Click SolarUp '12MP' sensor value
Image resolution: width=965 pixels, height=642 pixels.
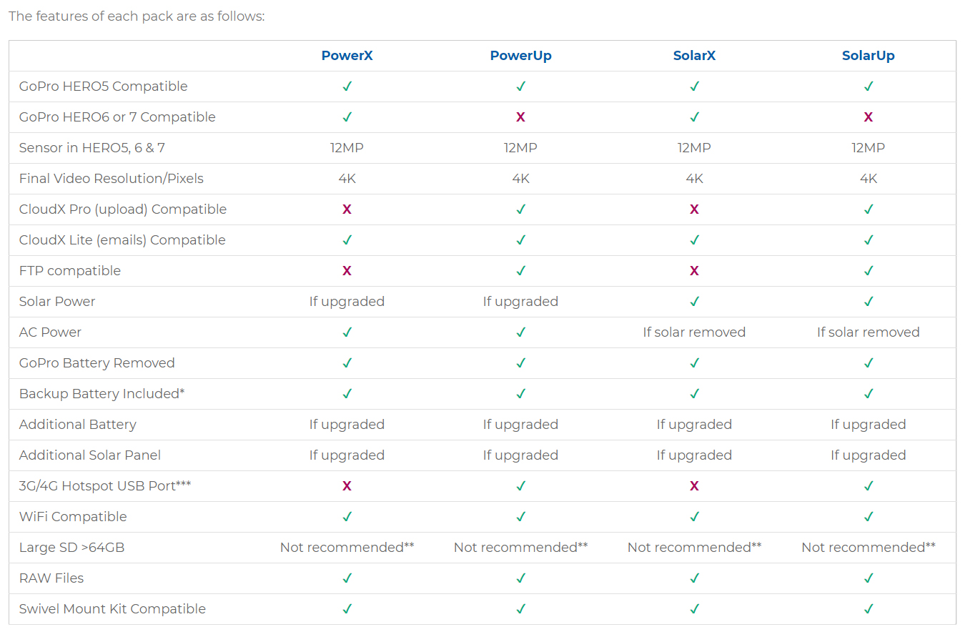tap(868, 148)
